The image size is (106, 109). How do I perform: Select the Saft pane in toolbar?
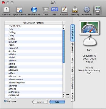[98, 11]
